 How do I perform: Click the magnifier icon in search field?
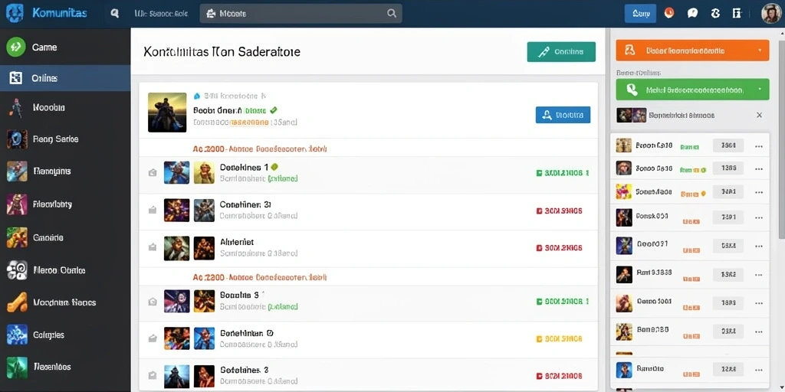pyautogui.click(x=392, y=14)
